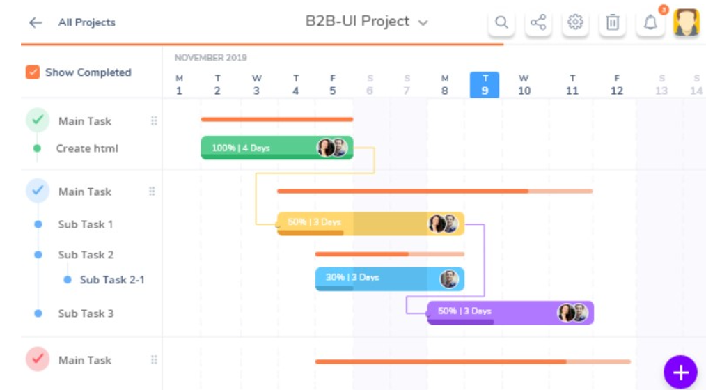This screenshot has height=390, width=706.
Task: Open notifications bell icon
Action: tap(650, 22)
